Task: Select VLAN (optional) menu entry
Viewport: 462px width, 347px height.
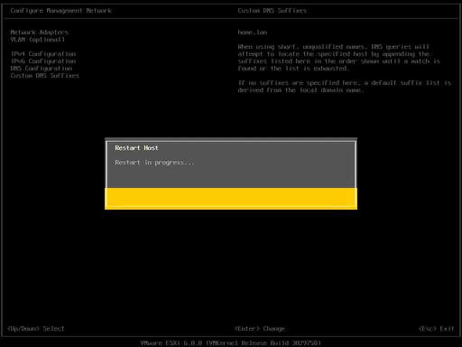Action: (x=38, y=40)
